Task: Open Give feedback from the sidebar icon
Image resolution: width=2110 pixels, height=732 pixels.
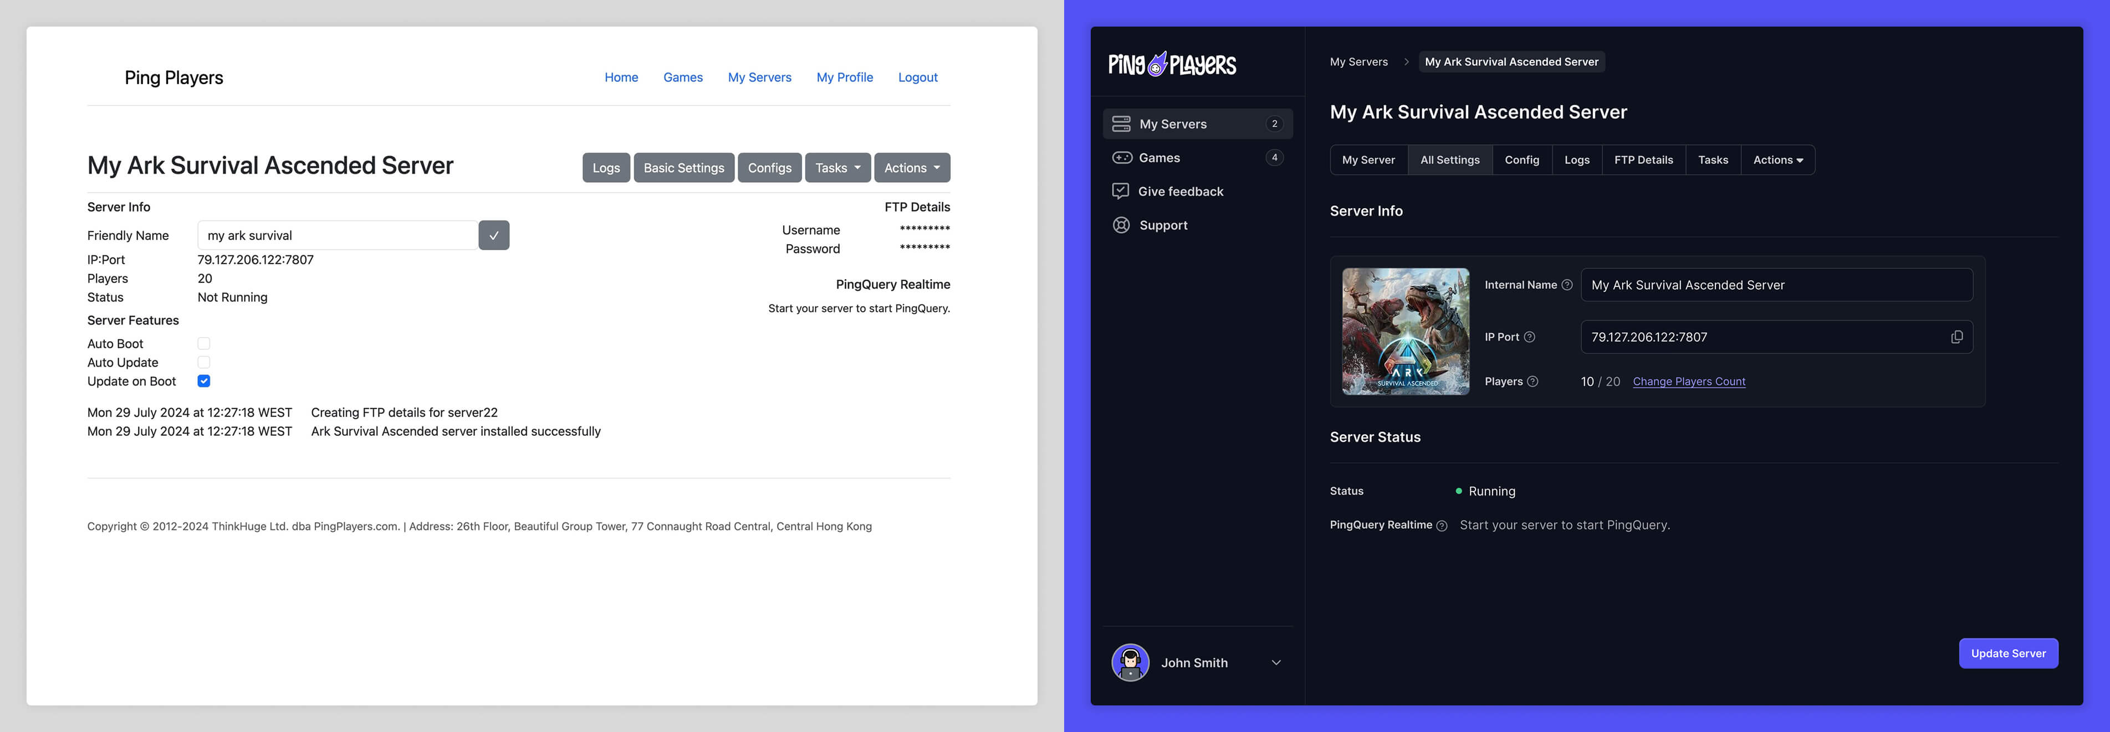Action: click(1121, 190)
